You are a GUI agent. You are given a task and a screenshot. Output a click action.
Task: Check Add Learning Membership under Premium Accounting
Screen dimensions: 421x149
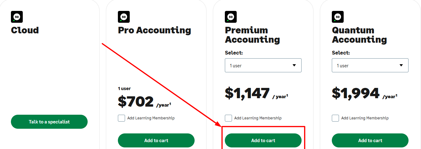(229, 118)
